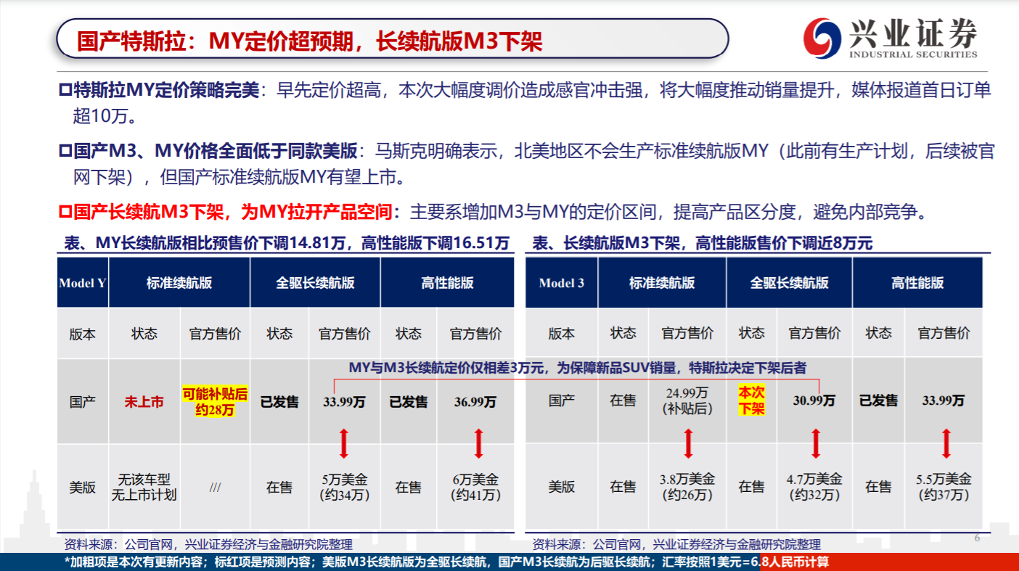Screen dimensions: 1019x571
Task: Click the '3.8万美金 (约26万)' cell
Action: click(x=688, y=488)
